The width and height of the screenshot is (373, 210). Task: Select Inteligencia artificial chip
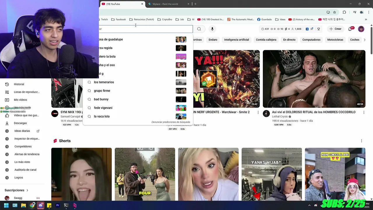(x=236, y=40)
